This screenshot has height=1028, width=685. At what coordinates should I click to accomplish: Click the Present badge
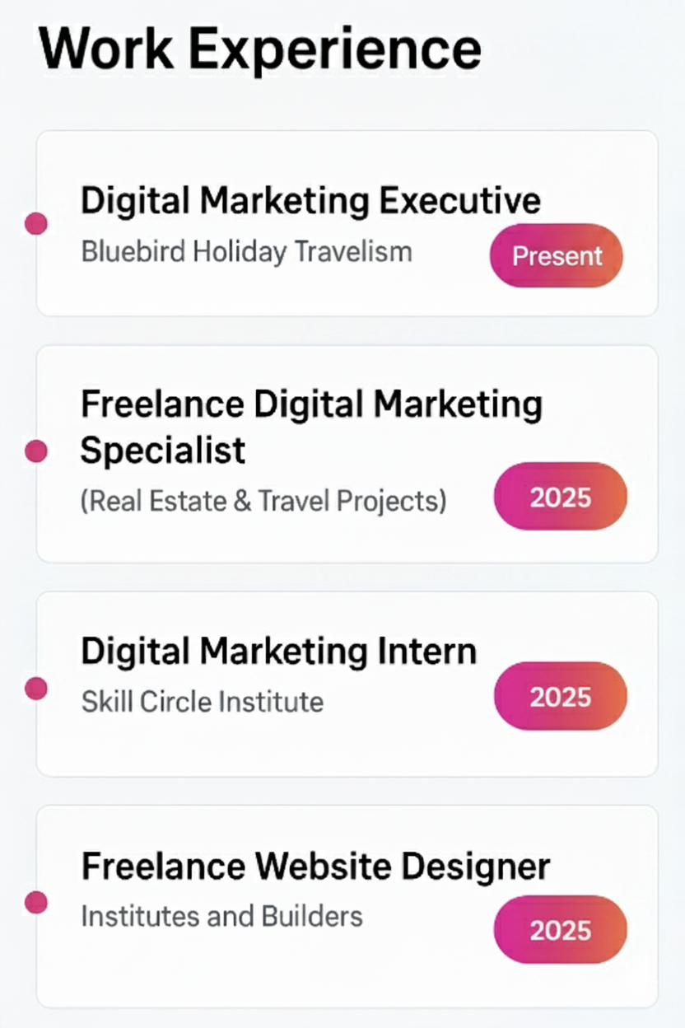point(557,255)
